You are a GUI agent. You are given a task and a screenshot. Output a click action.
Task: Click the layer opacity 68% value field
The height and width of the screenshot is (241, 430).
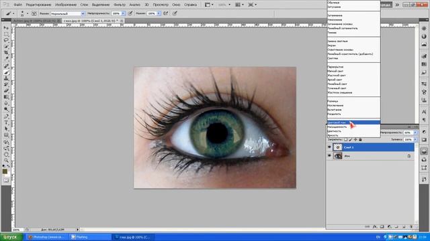[408, 133]
